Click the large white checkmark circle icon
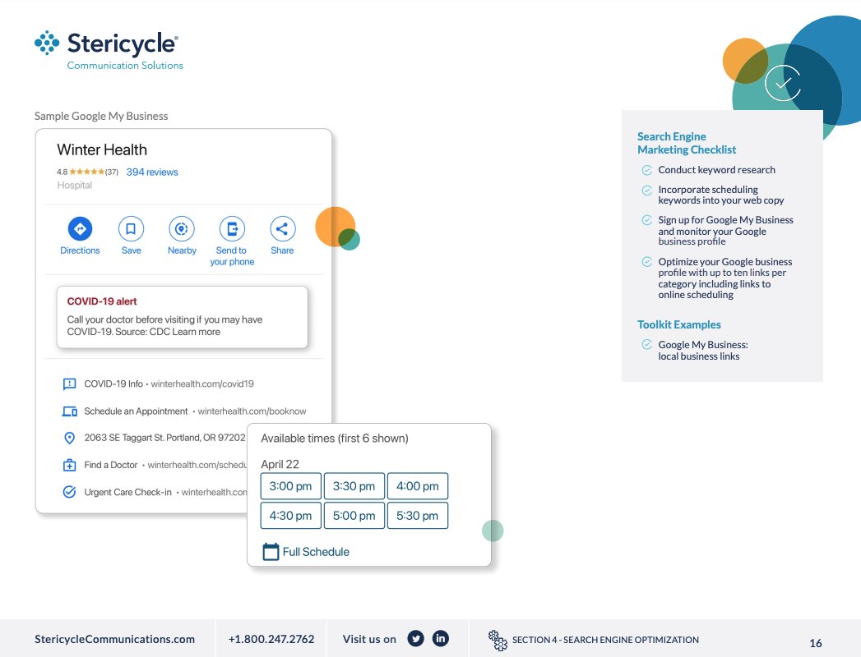Viewport: 861px width, 657px height. click(783, 83)
